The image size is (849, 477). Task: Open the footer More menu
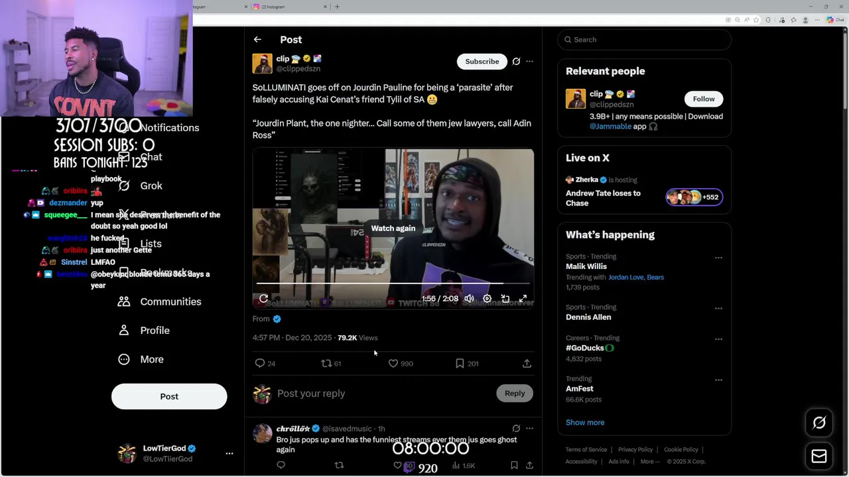tap(649, 462)
